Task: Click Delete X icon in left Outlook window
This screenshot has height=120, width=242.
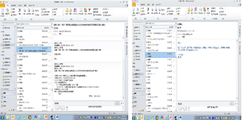Action: pyautogui.click(x=20, y=11)
